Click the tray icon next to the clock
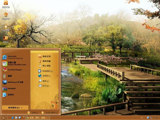Screen dimensions: 160x120 pos(151,118)
